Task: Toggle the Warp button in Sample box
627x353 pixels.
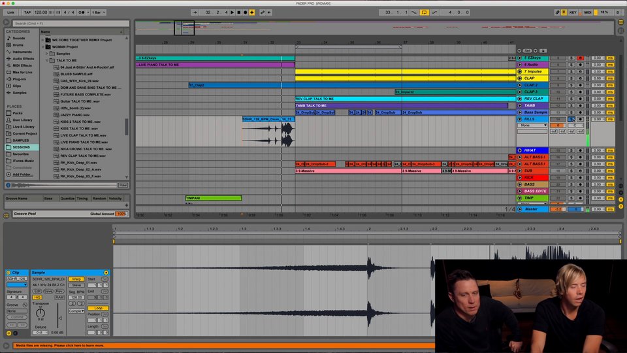Action: coord(76,279)
